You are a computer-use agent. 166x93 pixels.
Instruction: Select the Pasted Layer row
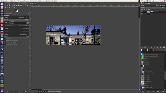[153, 12]
